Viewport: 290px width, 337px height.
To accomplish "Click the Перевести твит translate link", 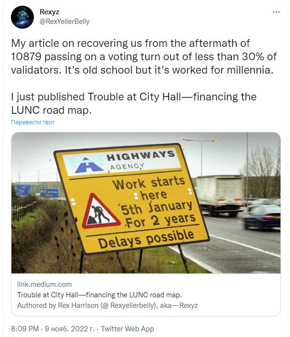I will click(33, 122).
